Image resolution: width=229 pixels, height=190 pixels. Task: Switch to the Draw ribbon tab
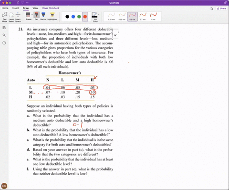pyautogui.click(x=26, y=8)
